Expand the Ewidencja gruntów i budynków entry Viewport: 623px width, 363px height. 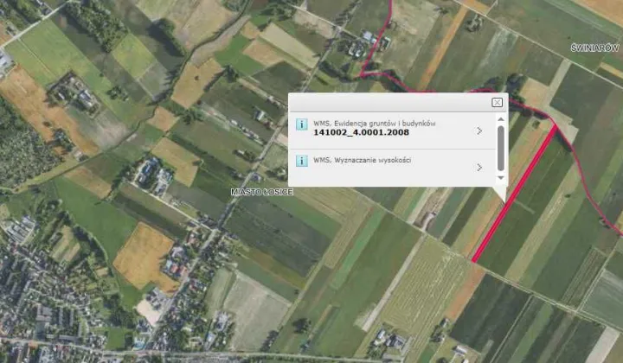479,131
